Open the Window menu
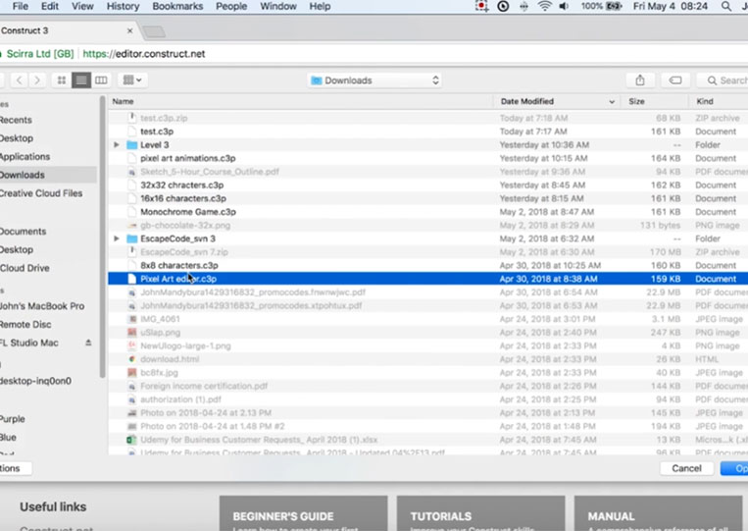This screenshot has width=748, height=531. (x=278, y=6)
